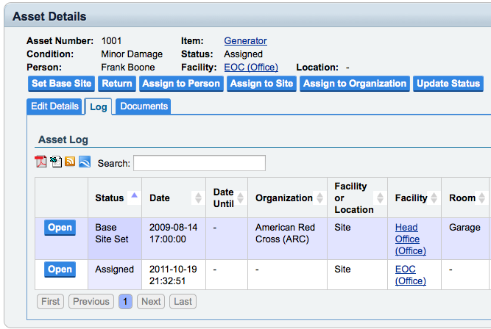The width and height of the screenshot is (491, 329).
Task: Click Assign to Person
Action: pos(181,84)
